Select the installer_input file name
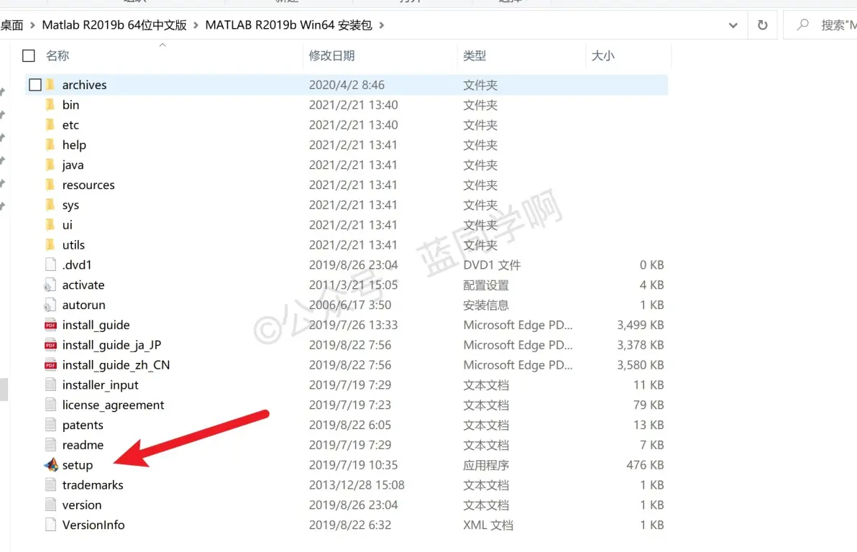Image resolution: width=857 pixels, height=552 pixels. tap(100, 385)
